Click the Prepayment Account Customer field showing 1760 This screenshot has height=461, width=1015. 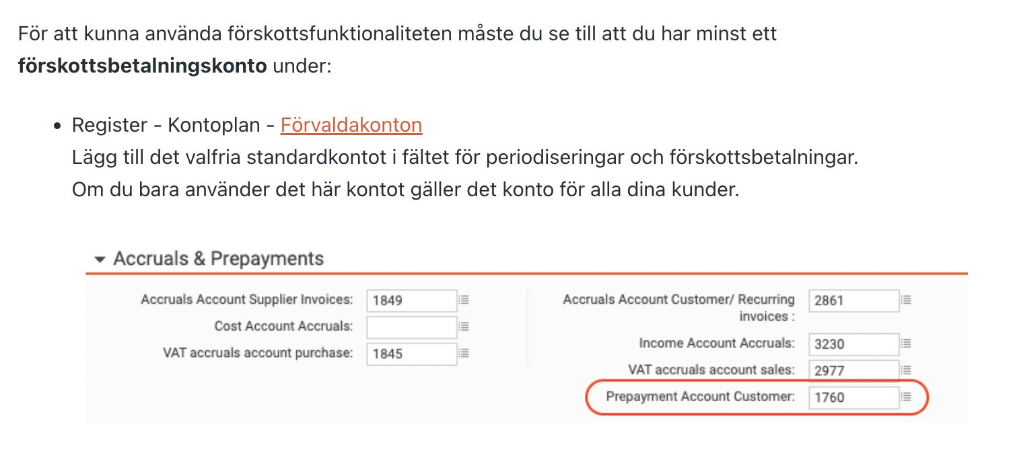click(x=853, y=396)
